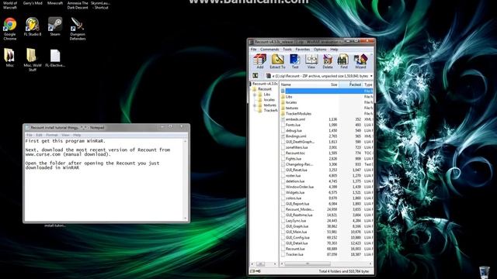Select locales in WinRAR folder tree
The height and width of the screenshot is (279, 497).
(x=269, y=100)
